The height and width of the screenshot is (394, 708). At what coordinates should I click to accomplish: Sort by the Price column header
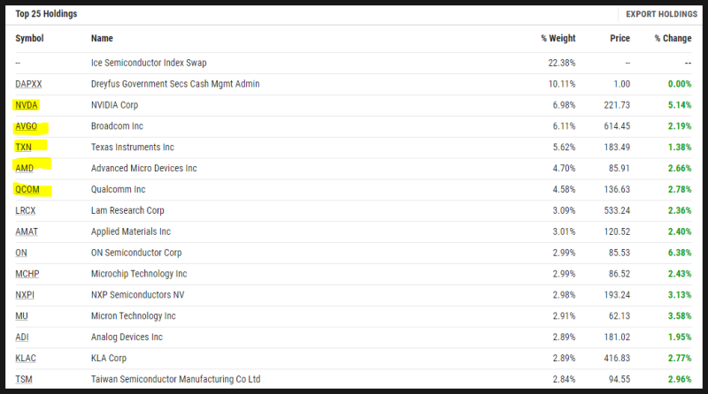click(620, 38)
